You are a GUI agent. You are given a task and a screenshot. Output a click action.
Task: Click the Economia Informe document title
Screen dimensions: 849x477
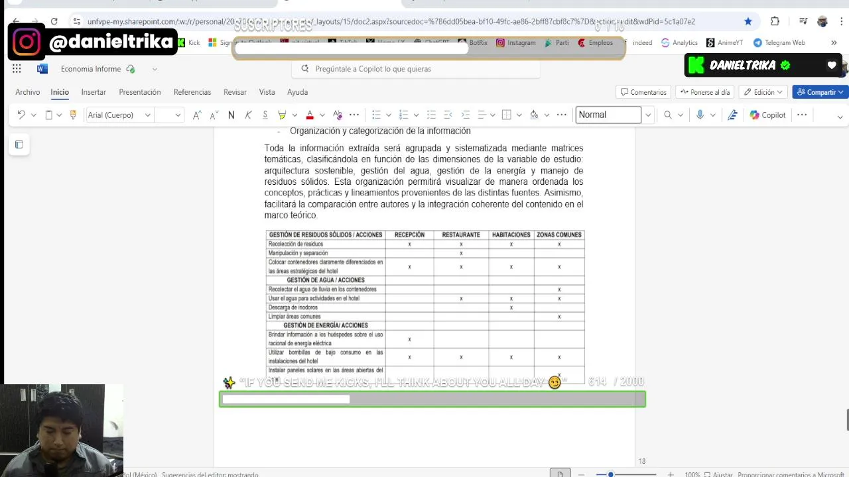click(91, 69)
